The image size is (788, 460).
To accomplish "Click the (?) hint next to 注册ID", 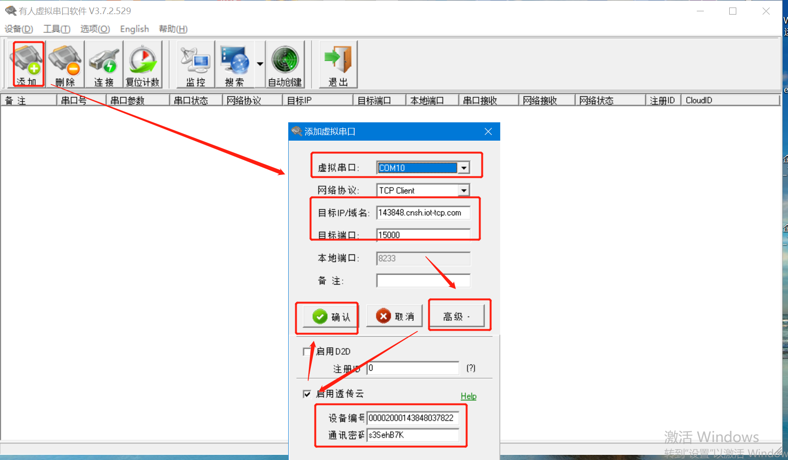I will point(471,368).
